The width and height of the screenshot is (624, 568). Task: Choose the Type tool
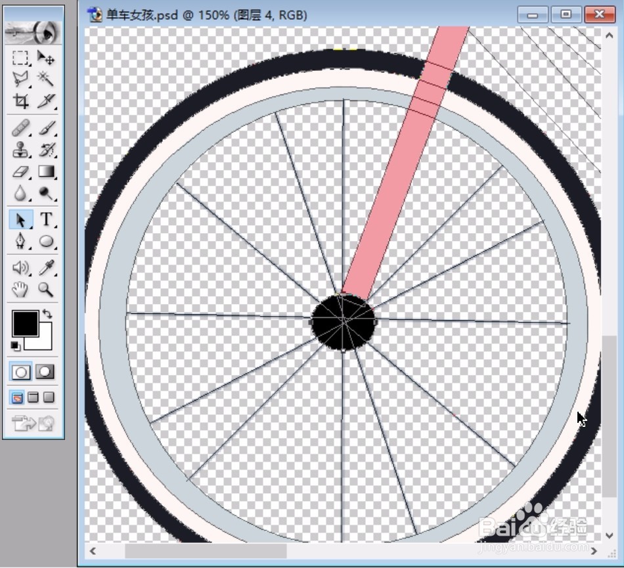pyautogui.click(x=46, y=219)
